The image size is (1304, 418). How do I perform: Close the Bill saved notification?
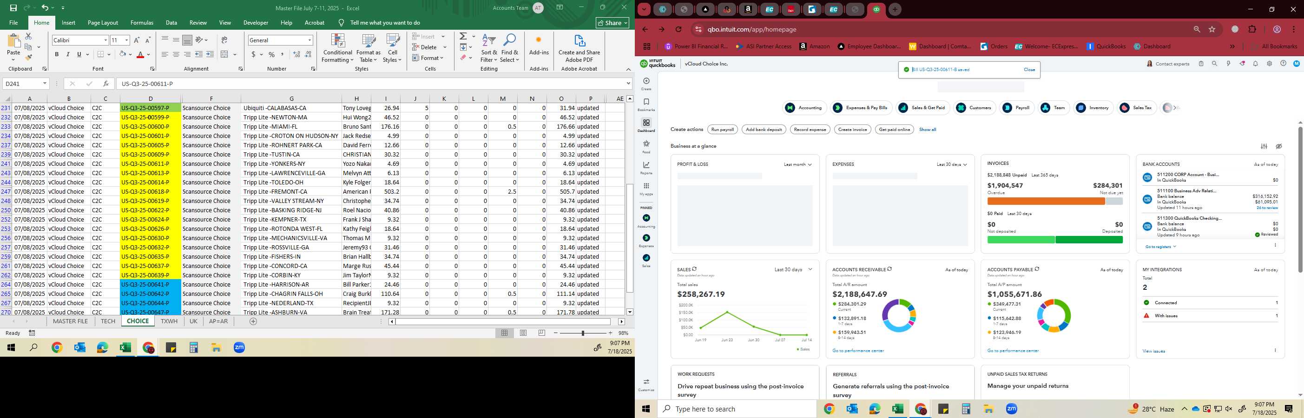[1029, 70]
